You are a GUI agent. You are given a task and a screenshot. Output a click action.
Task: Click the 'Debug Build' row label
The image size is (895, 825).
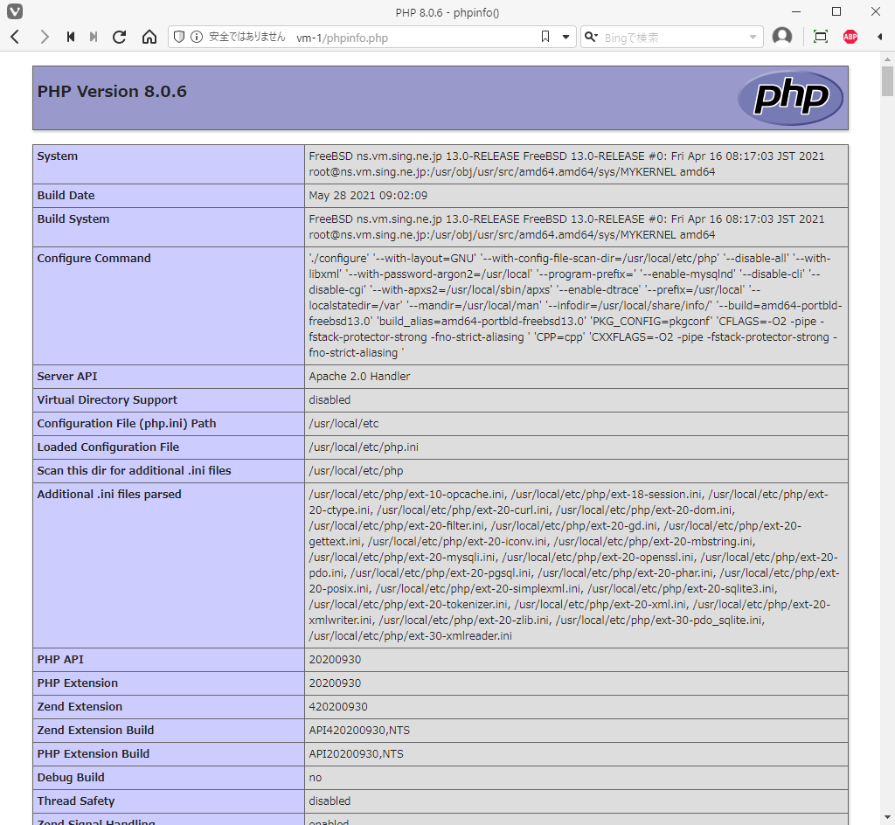(x=71, y=778)
